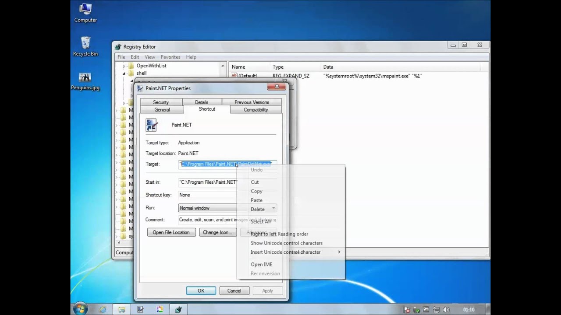Click the Name column header
The height and width of the screenshot is (315, 561).
tap(249, 67)
